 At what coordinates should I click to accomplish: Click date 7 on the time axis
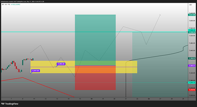(x=11, y=99)
